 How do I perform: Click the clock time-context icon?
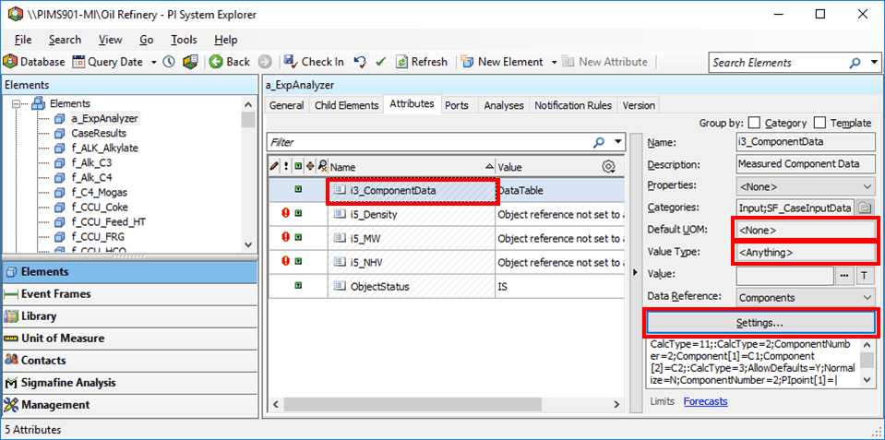[x=169, y=62]
